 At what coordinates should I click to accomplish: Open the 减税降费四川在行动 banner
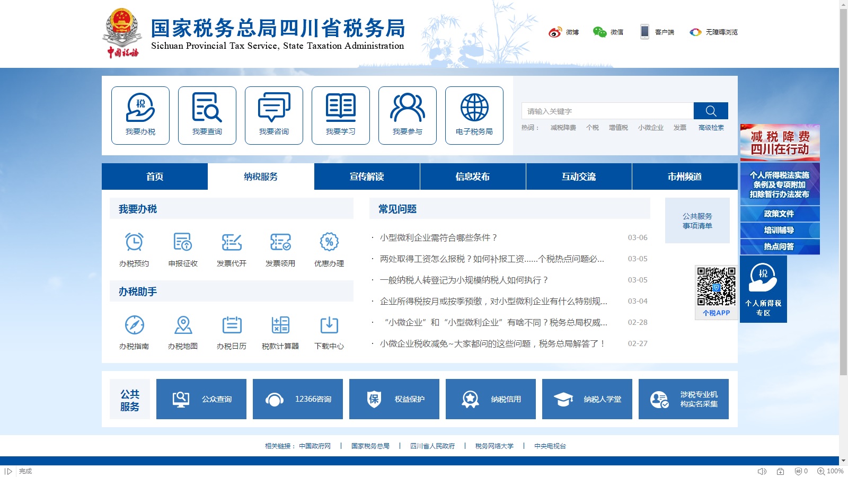[780, 143]
